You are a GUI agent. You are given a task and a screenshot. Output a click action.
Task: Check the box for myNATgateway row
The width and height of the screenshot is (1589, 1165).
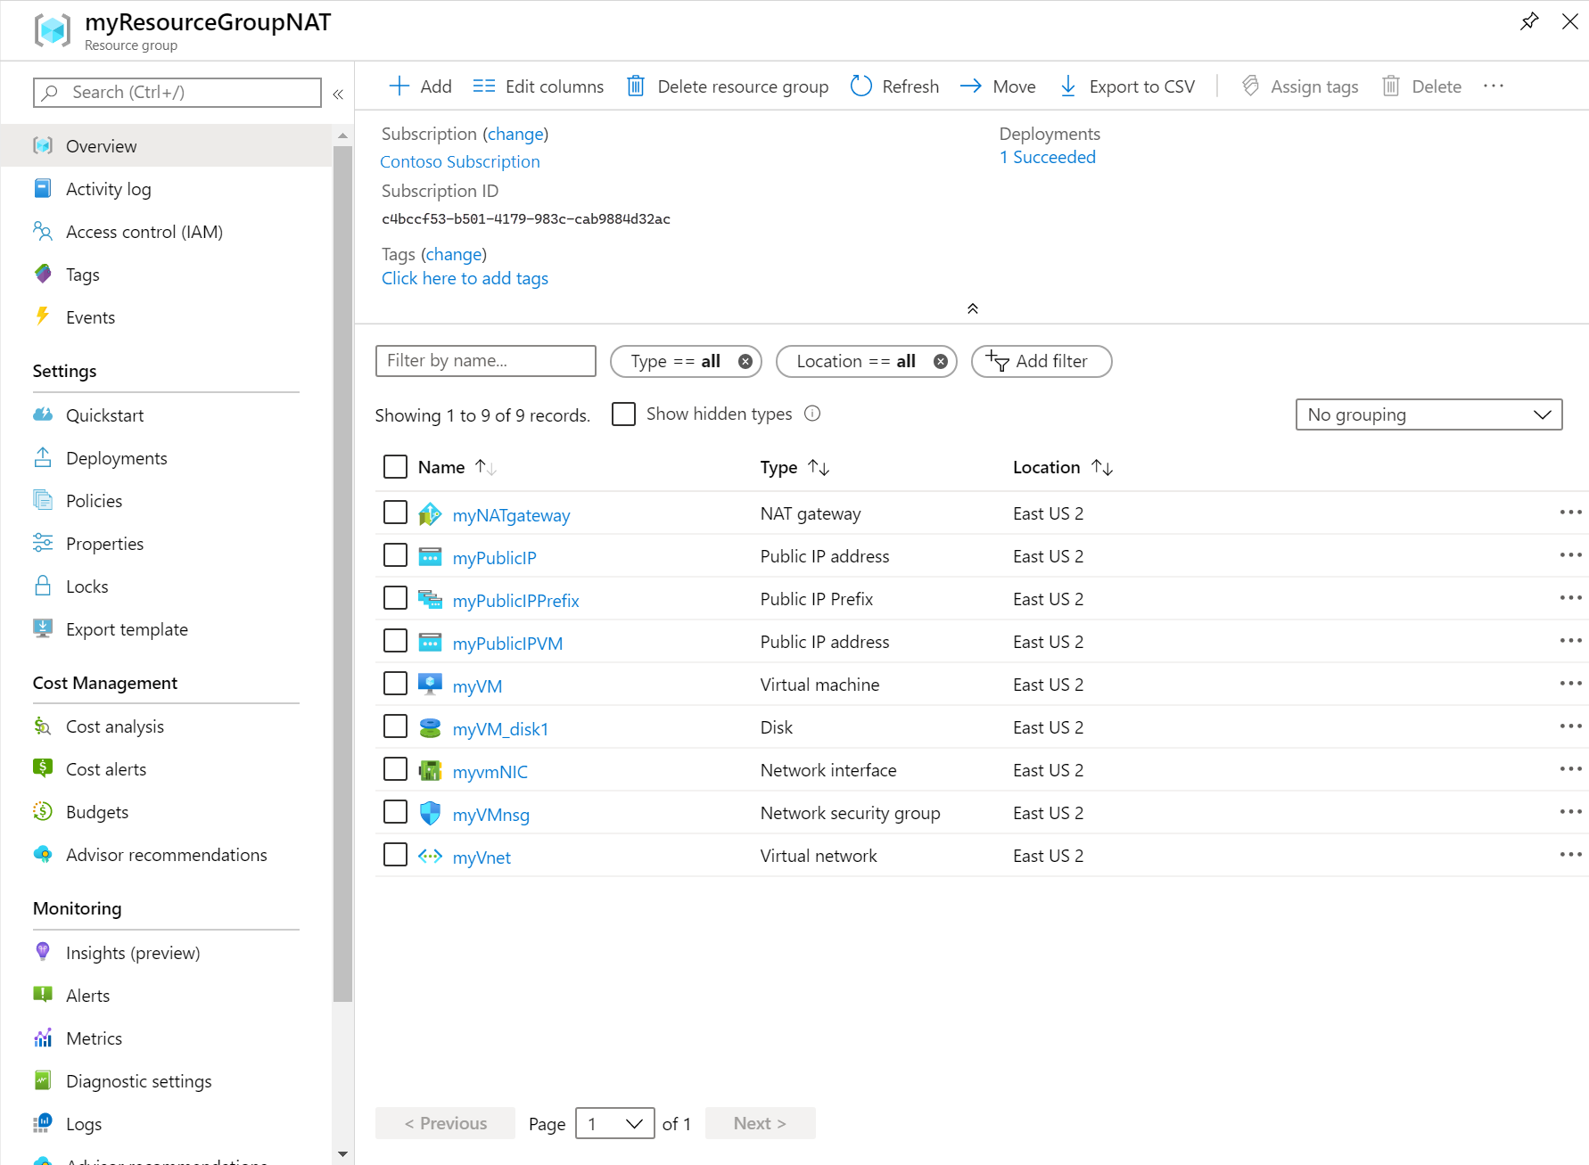395,513
